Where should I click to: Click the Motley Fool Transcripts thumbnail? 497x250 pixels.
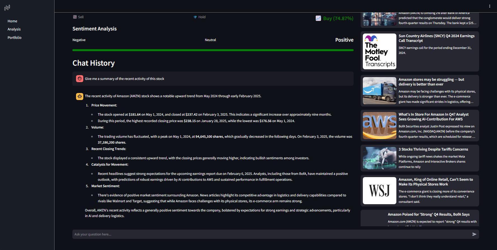(x=380, y=51)
